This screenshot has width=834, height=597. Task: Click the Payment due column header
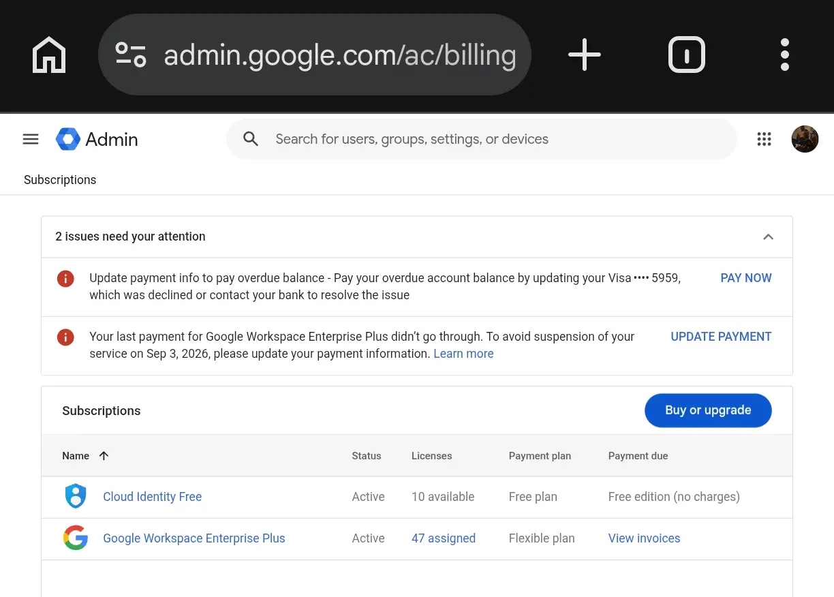pyautogui.click(x=638, y=456)
